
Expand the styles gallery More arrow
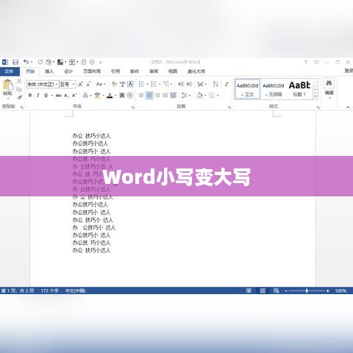pos(315,96)
